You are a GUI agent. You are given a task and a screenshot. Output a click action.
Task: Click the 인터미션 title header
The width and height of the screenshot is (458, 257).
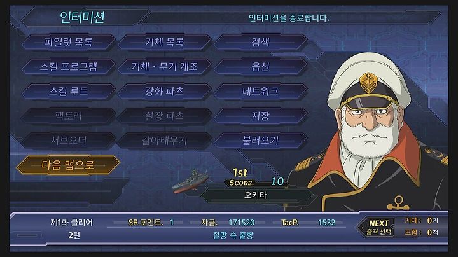[x=82, y=18]
